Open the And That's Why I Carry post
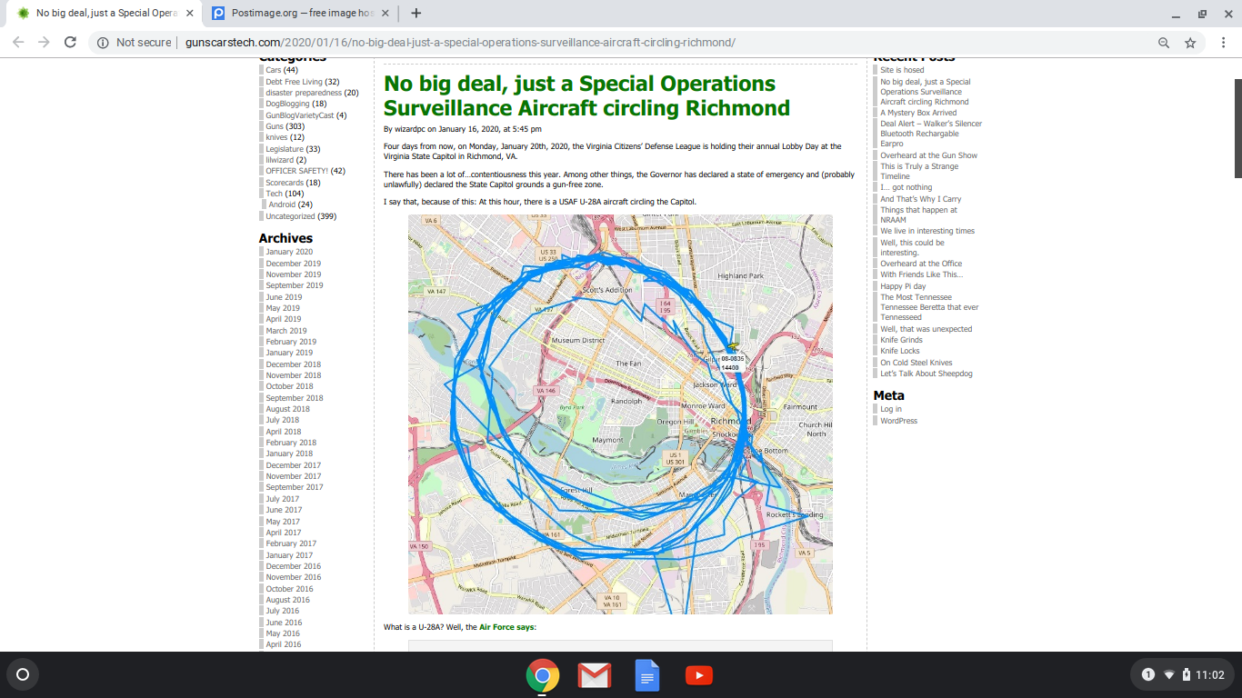This screenshot has width=1242, height=698. click(x=920, y=199)
